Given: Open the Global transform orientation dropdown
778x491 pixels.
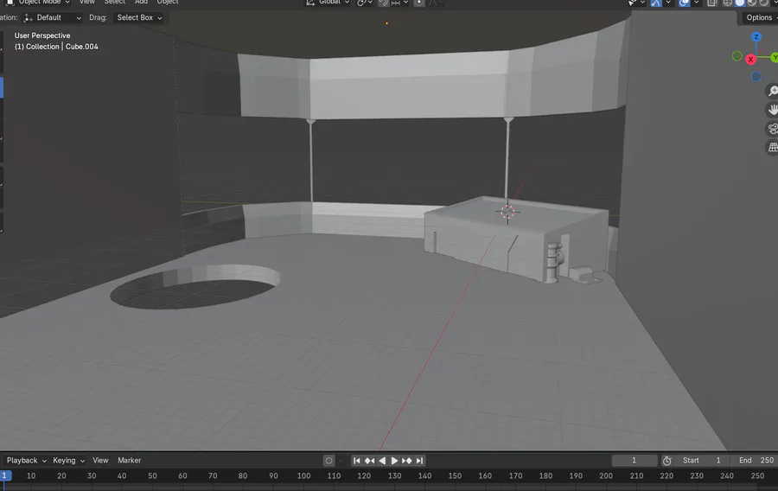Looking at the screenshot, I should tap(328, 3).
